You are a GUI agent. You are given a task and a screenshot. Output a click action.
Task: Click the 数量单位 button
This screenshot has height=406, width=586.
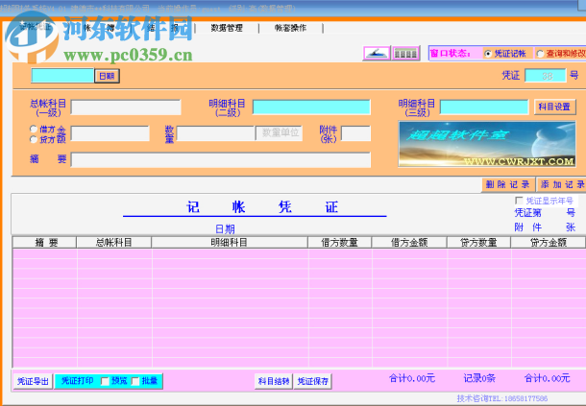[x=280, y=133]
